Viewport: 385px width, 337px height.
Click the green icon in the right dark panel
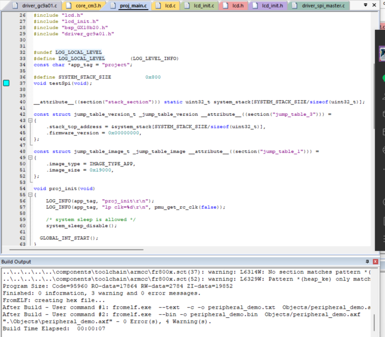coord(383,77)
